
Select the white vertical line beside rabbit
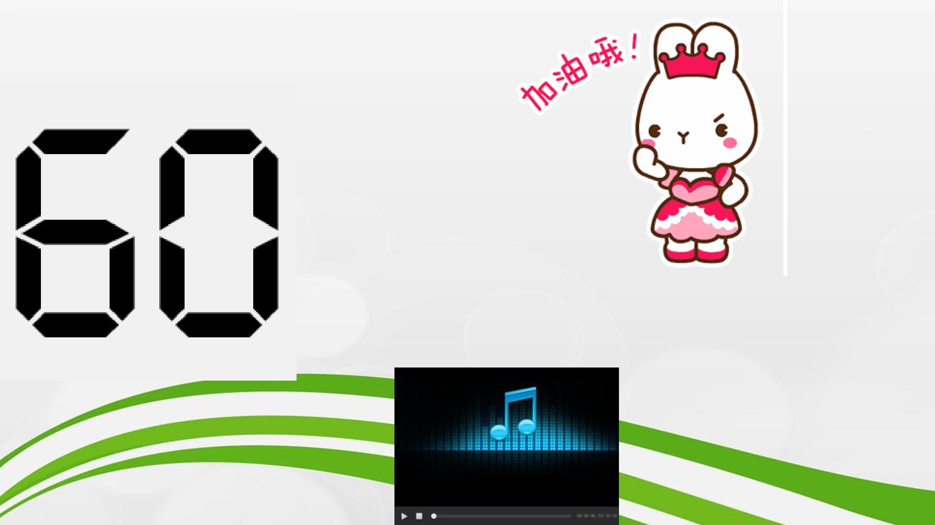(785, 138)
